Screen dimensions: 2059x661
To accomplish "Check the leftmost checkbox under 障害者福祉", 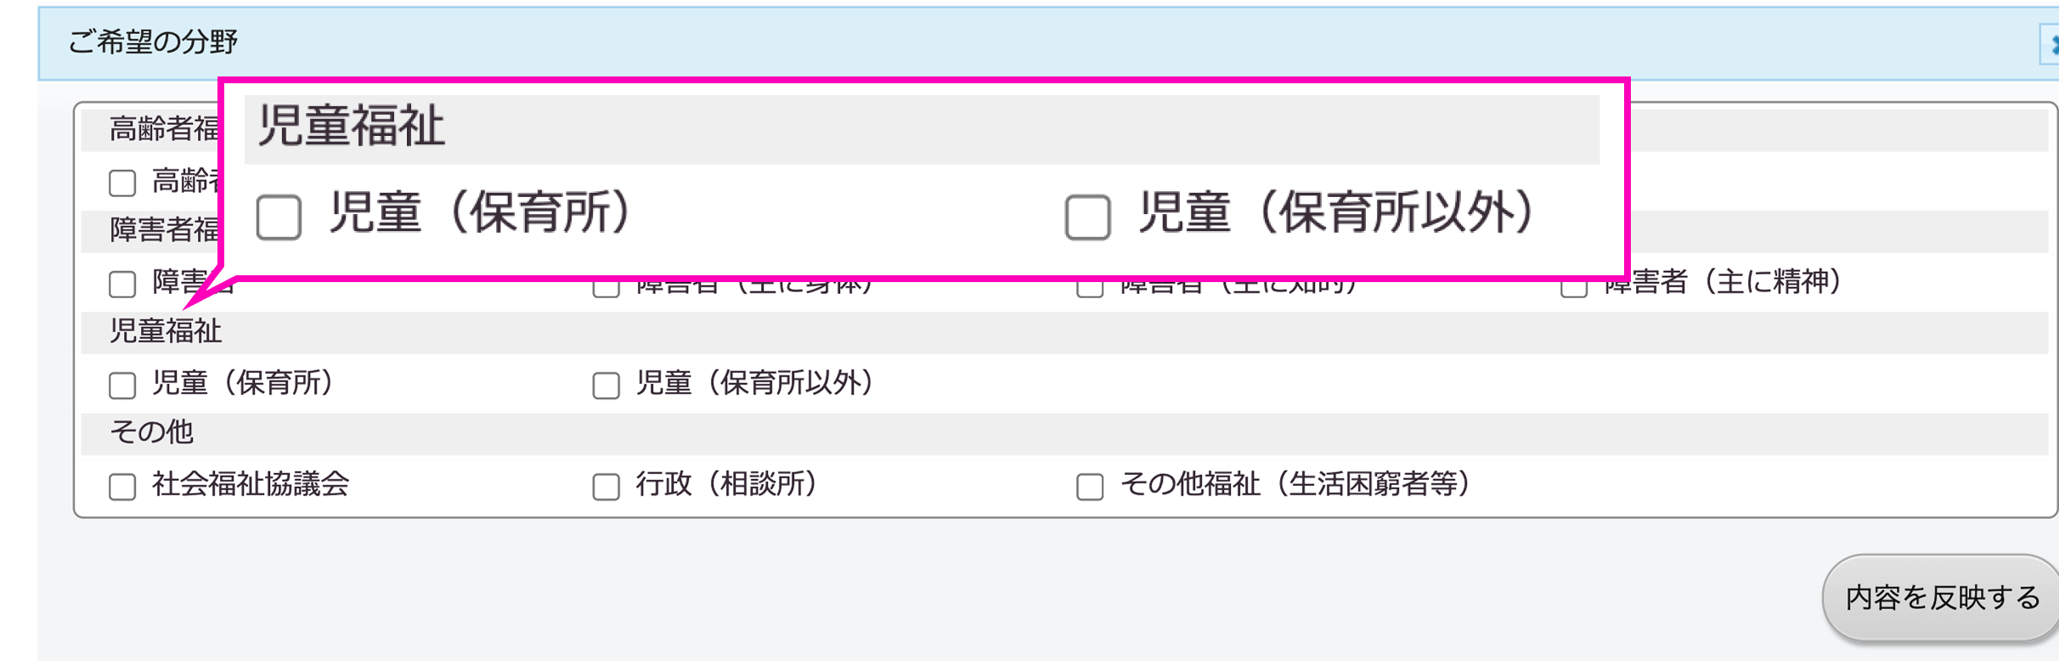I will (122, 284).
